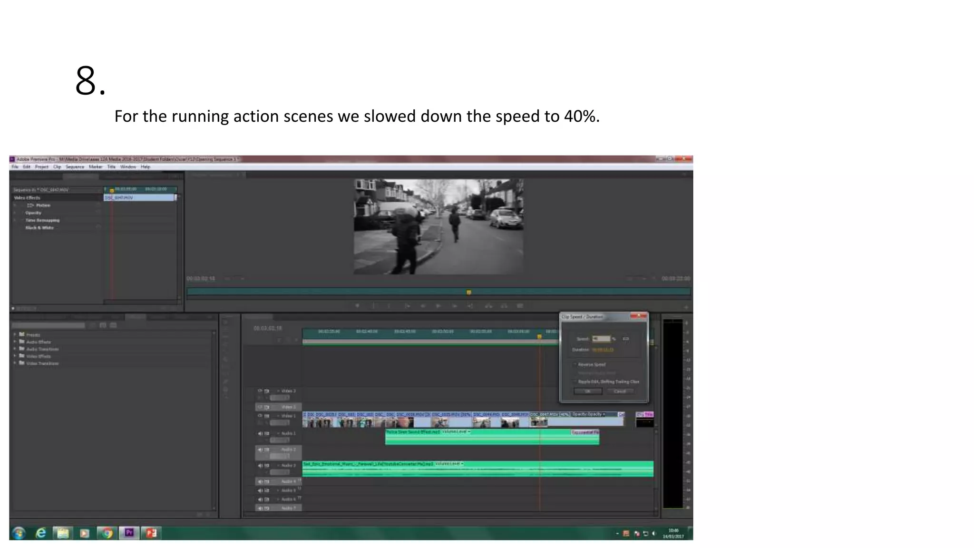Collapse the Video 1 track
Viewport: 974px width, 548px height.
pos(278,416)
